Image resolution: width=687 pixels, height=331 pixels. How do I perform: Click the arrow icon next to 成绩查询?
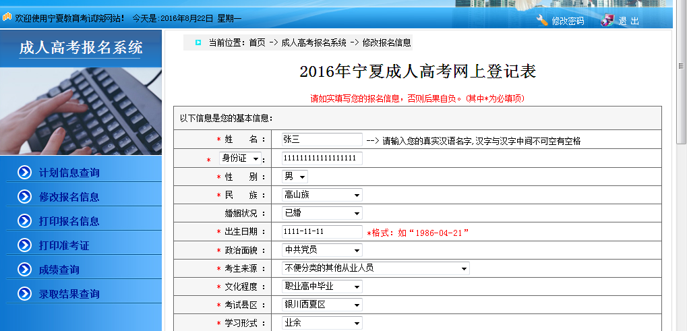[x=25, y=270]
